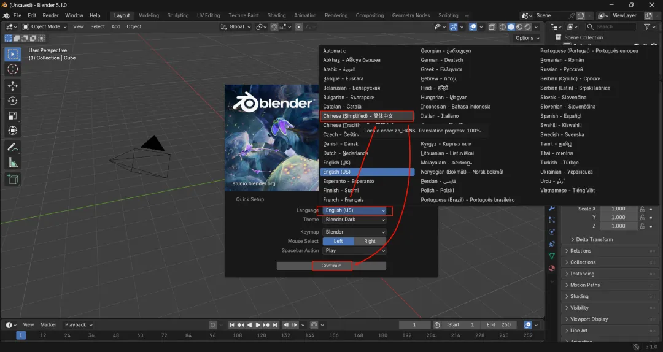Edit the Scale X value field
Image resolution: width=663 pixels, height=352 pixels.
coord(618,209)
